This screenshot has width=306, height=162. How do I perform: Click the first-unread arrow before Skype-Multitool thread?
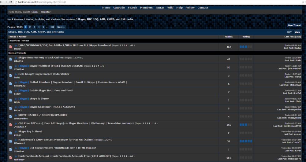point(16,66)
